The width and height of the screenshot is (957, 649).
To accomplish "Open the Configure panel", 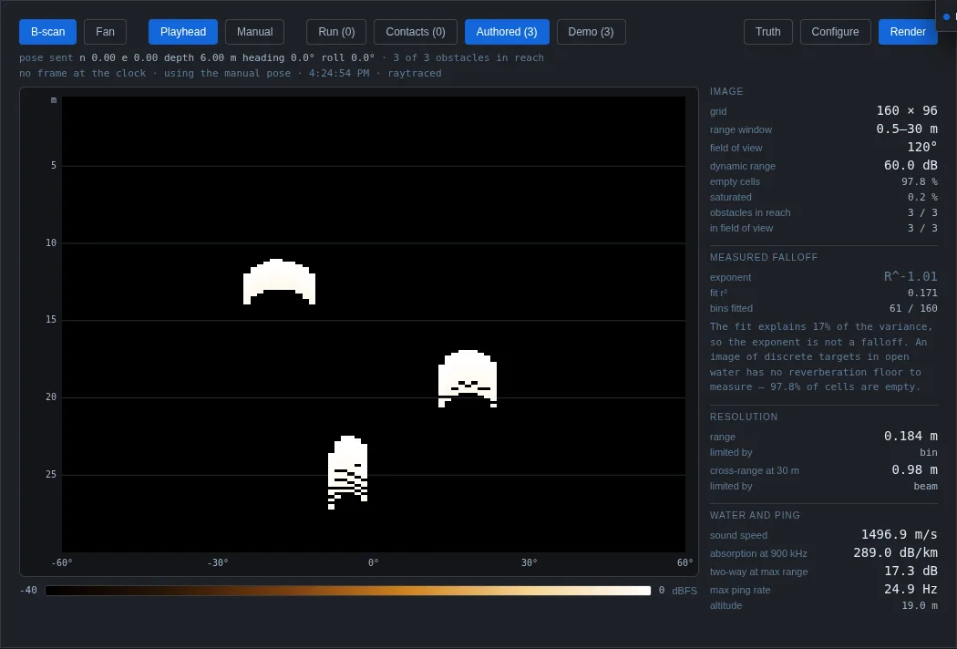I will point(835,32).
